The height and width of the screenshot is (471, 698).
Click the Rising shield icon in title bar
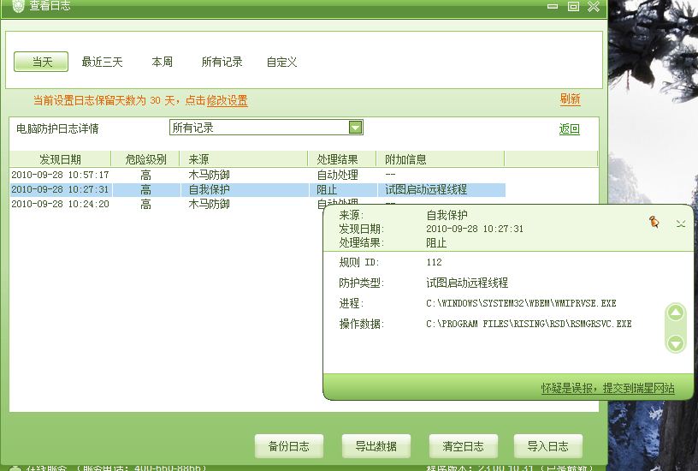[18, 5]
